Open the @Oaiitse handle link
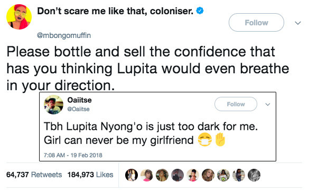 pyautogui.click(x=78, y=109)
